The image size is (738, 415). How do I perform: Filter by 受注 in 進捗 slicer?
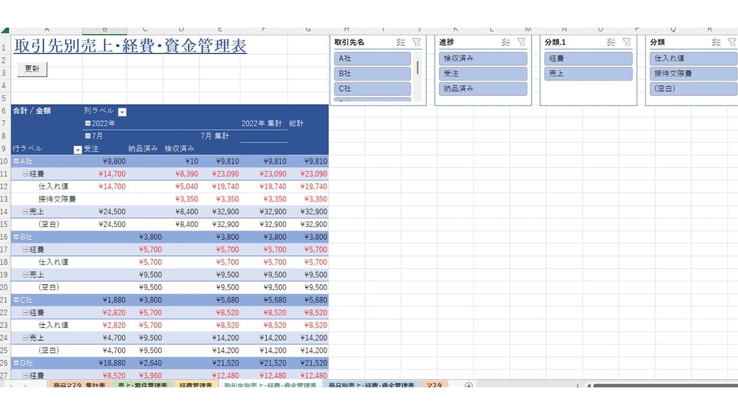[483, 74]
